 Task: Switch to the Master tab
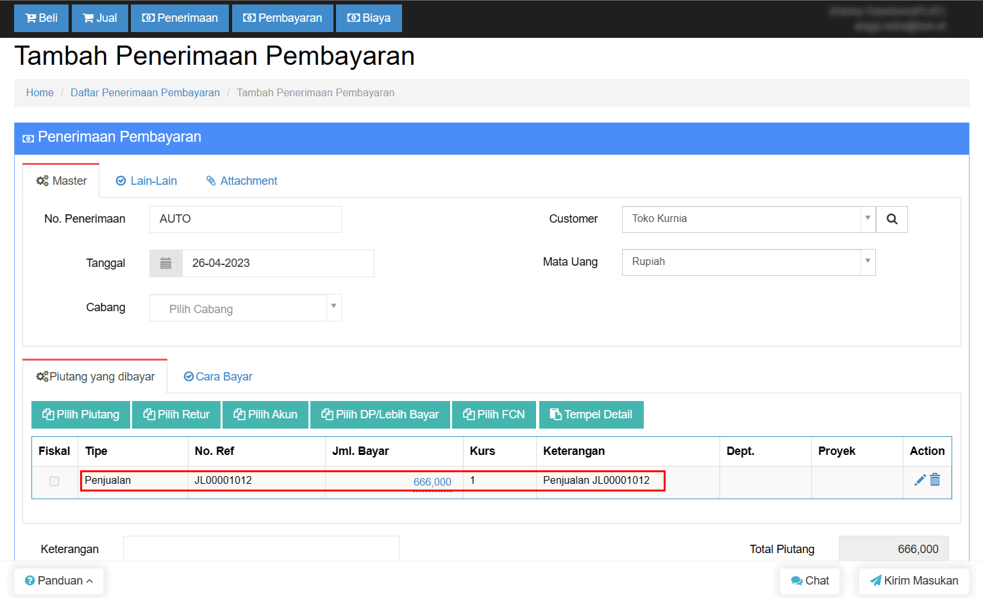pyautogui.click(x=62, y=181)
